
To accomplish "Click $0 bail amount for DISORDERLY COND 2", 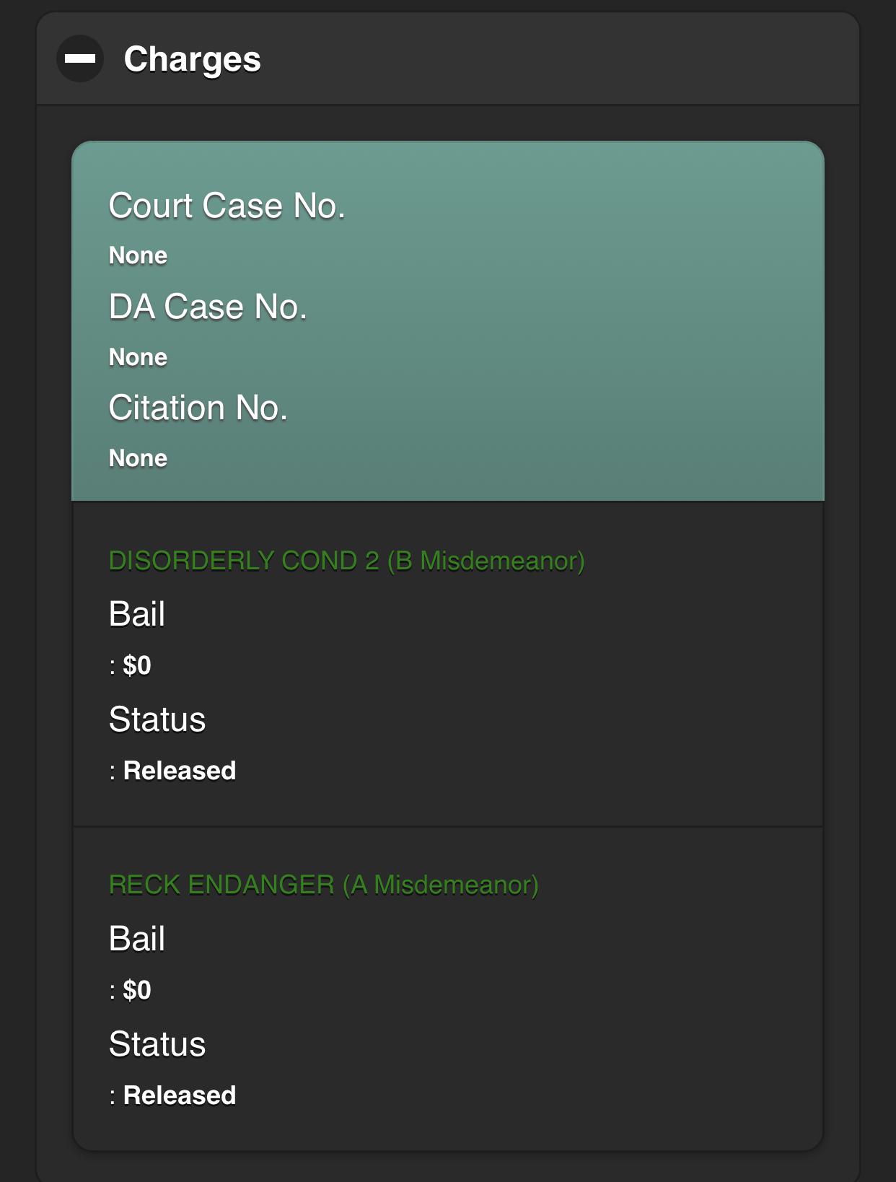I will point(136,665).
